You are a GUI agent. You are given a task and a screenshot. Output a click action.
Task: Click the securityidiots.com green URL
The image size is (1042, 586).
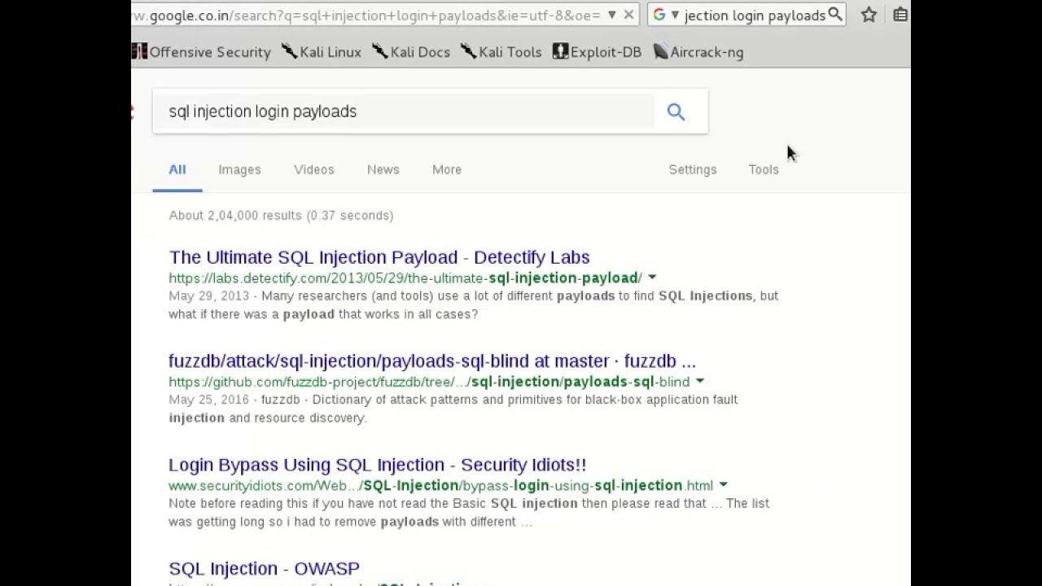(441, 486)
